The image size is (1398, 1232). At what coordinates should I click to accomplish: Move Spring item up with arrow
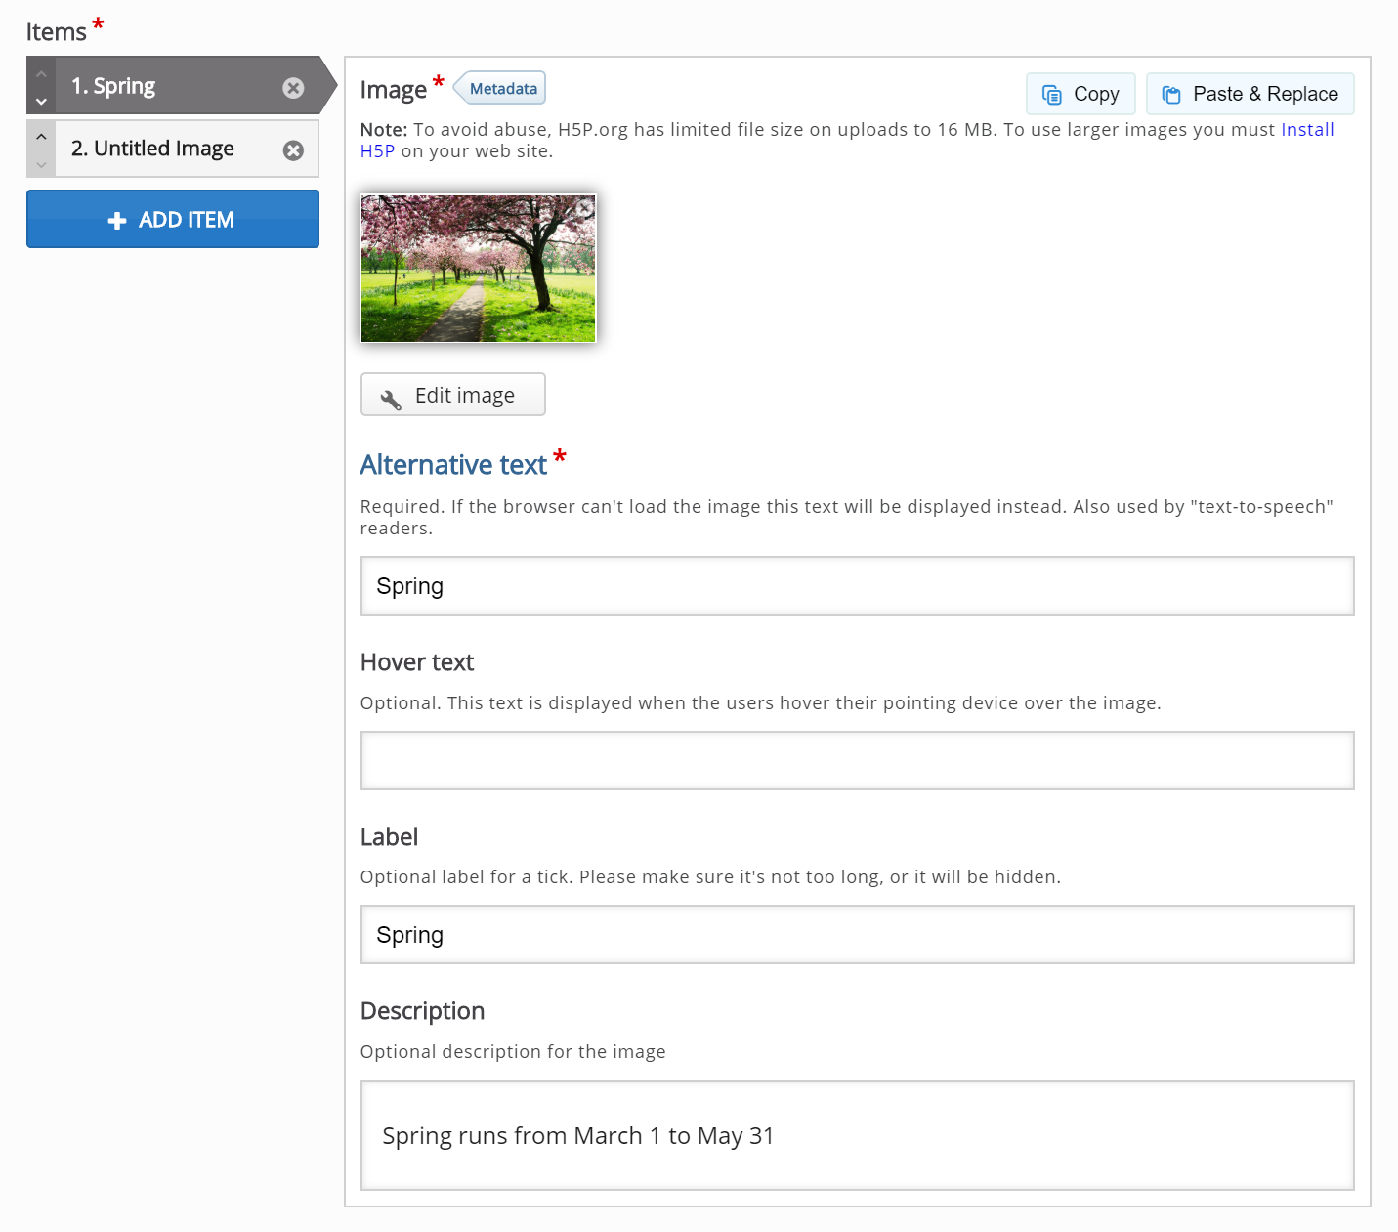41,73
